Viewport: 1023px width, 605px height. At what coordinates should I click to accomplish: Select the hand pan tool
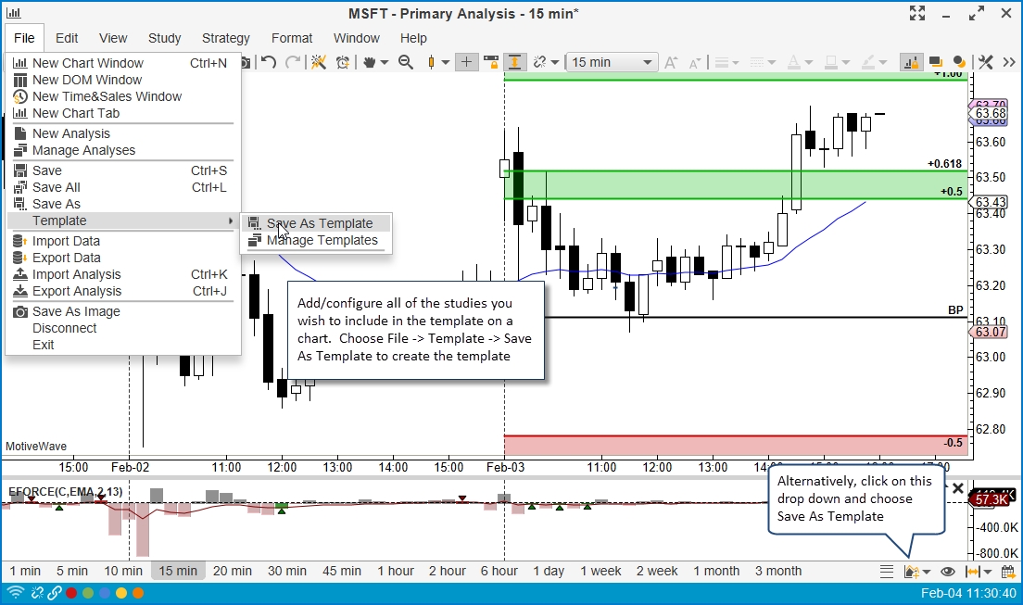(370, 62)
